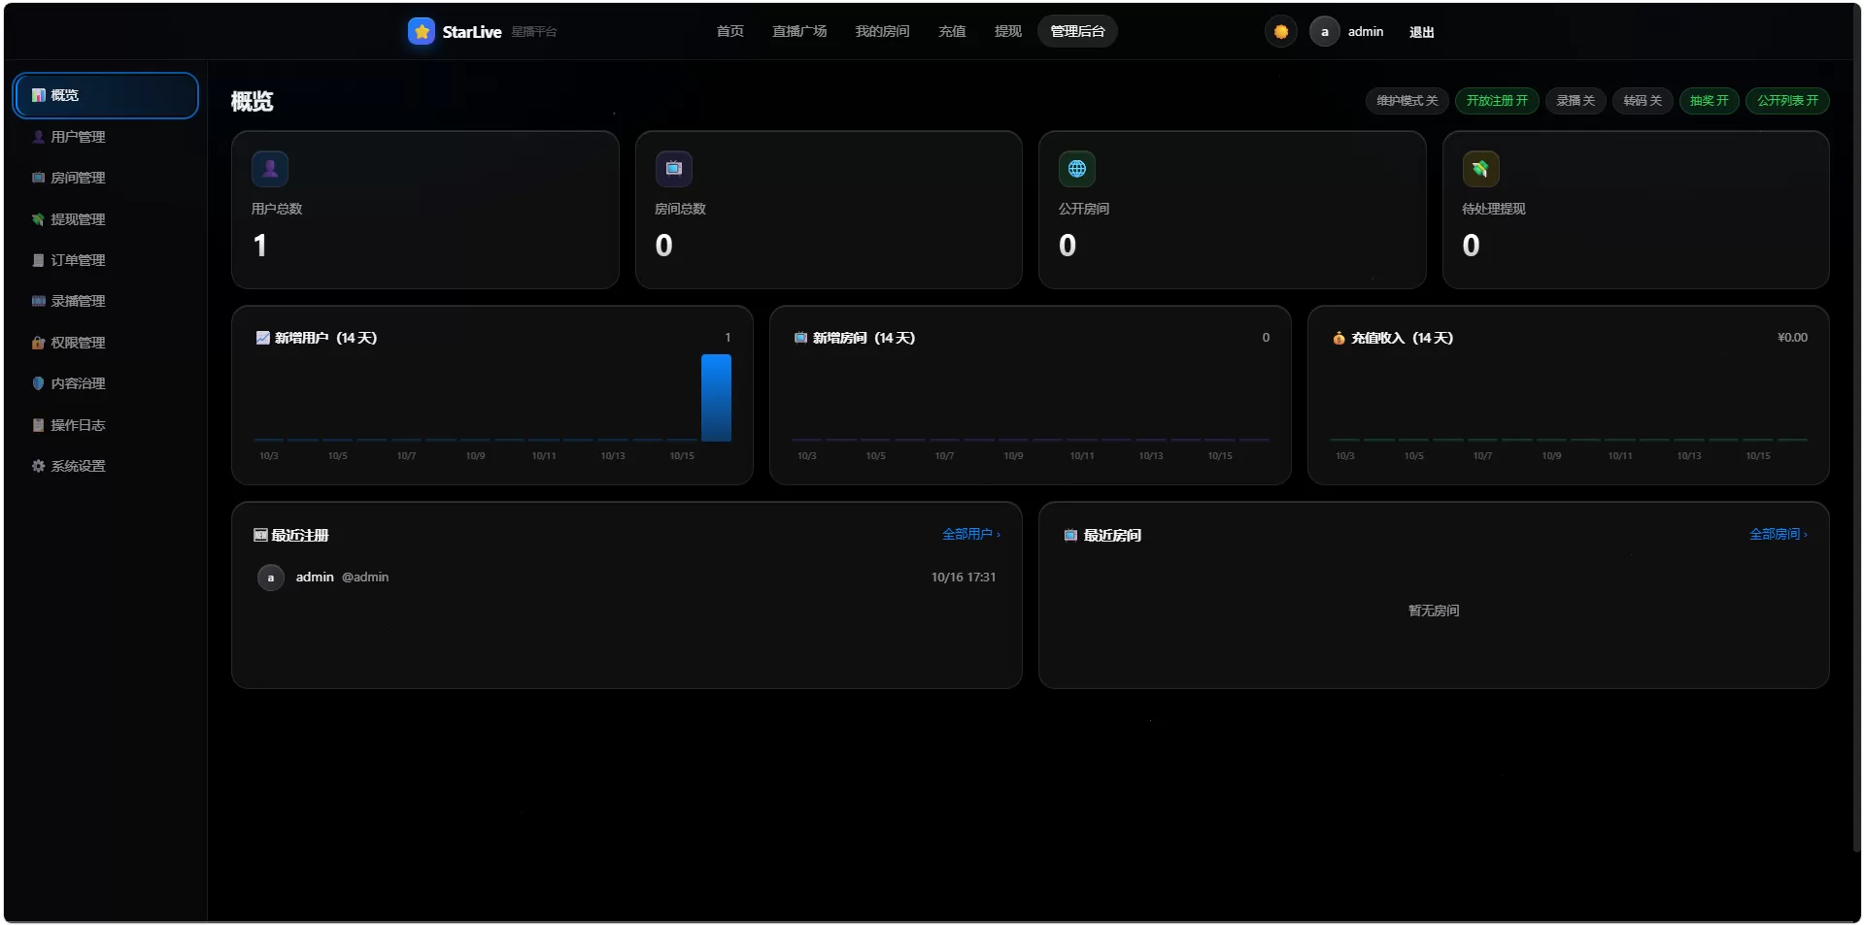
Task: Toggle the sun theme icon
Action: (1281, 31)
